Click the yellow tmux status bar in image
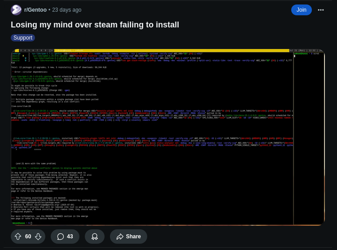Viewport: 337px width, 250px height. pyautogui.click(x=171, y=50)
